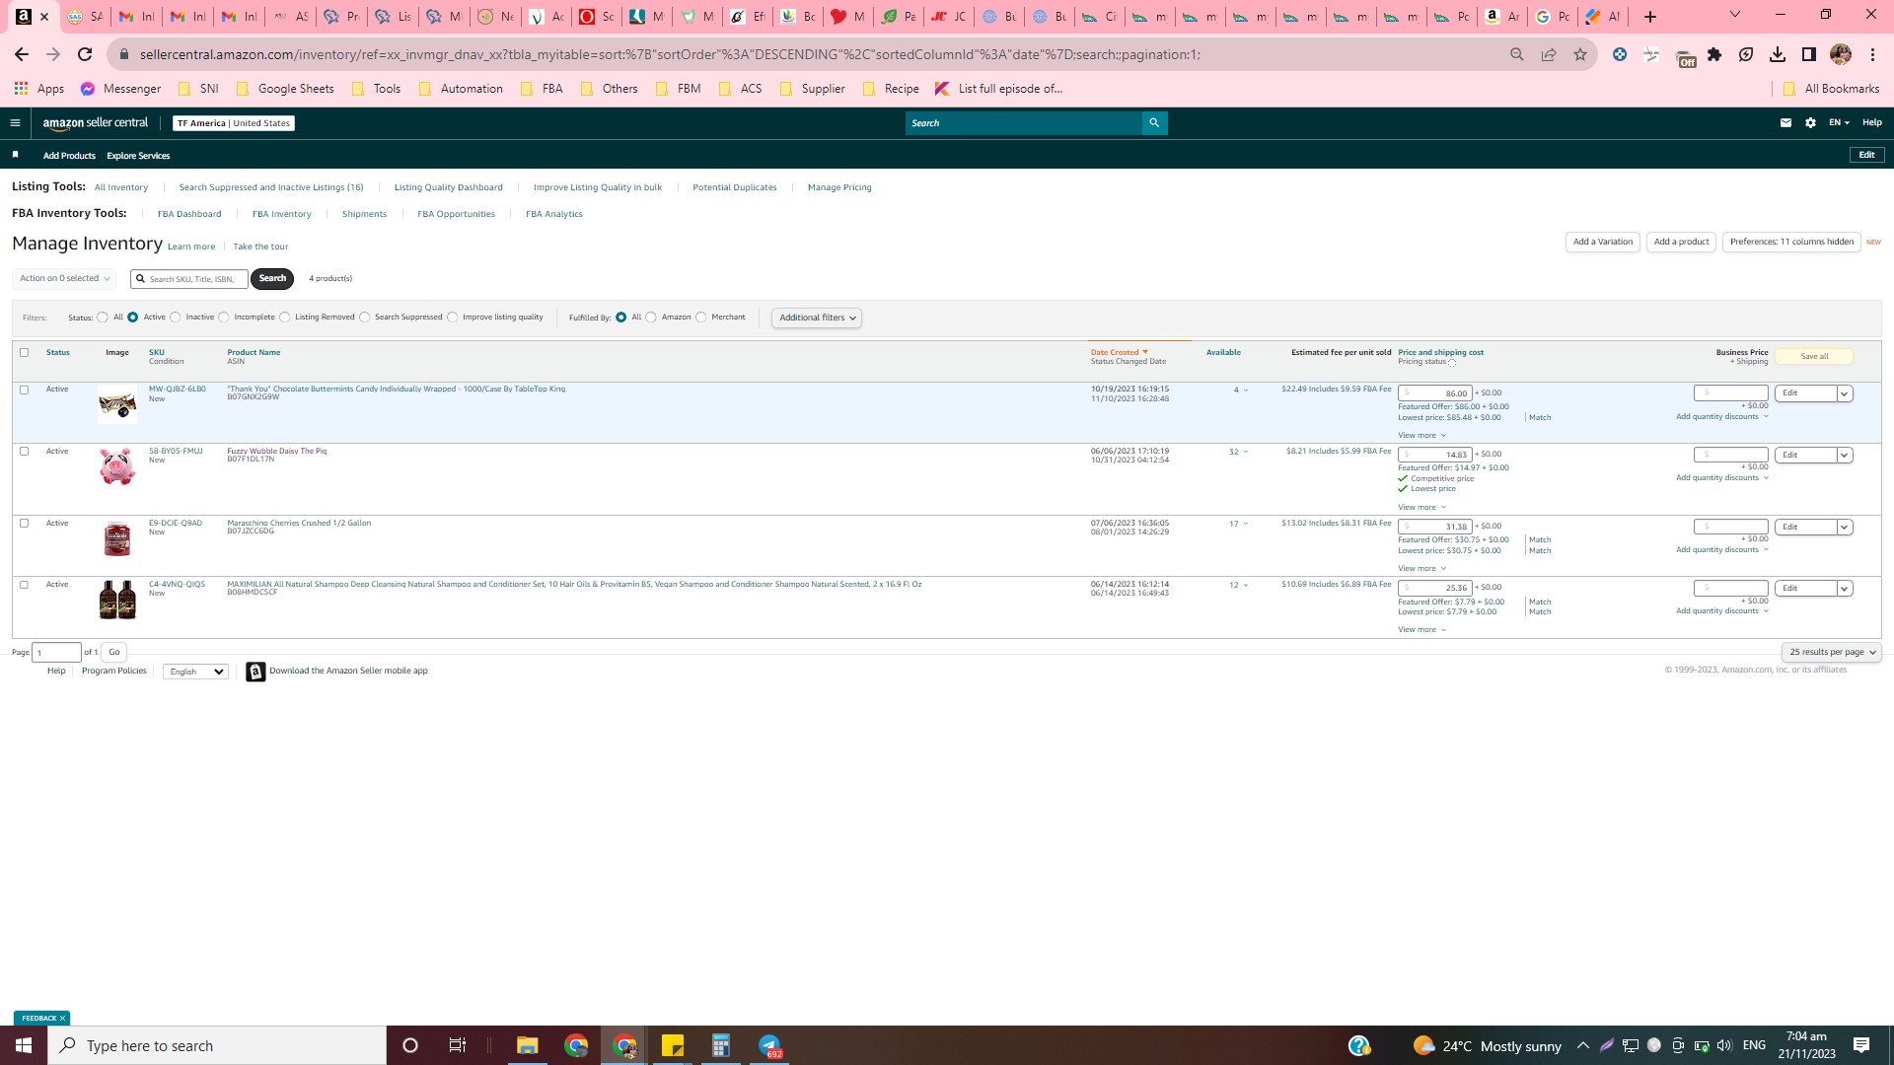Select Amazon under Fulfilled By

651,318
